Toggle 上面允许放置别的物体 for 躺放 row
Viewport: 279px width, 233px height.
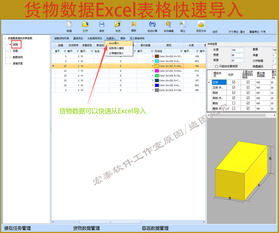click(248, 103)
